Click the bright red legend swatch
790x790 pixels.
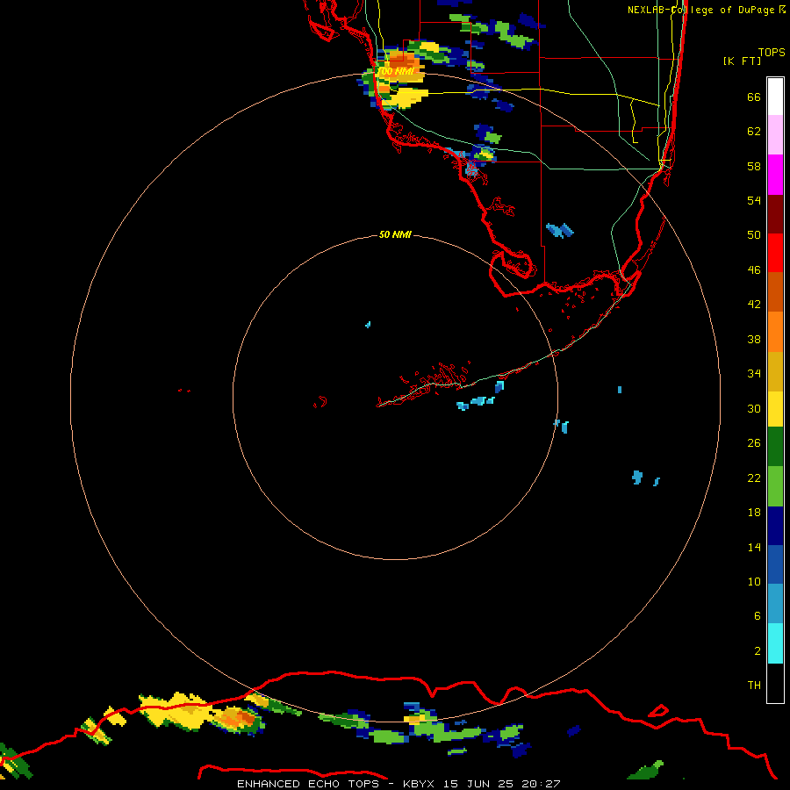pyautogui.click(x=775, y=253)
